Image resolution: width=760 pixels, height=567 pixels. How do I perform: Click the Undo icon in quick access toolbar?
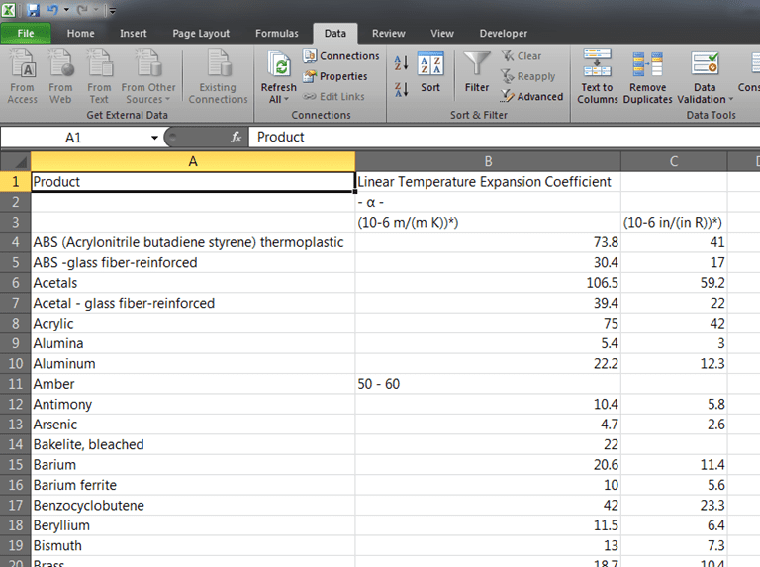[52, 10]
